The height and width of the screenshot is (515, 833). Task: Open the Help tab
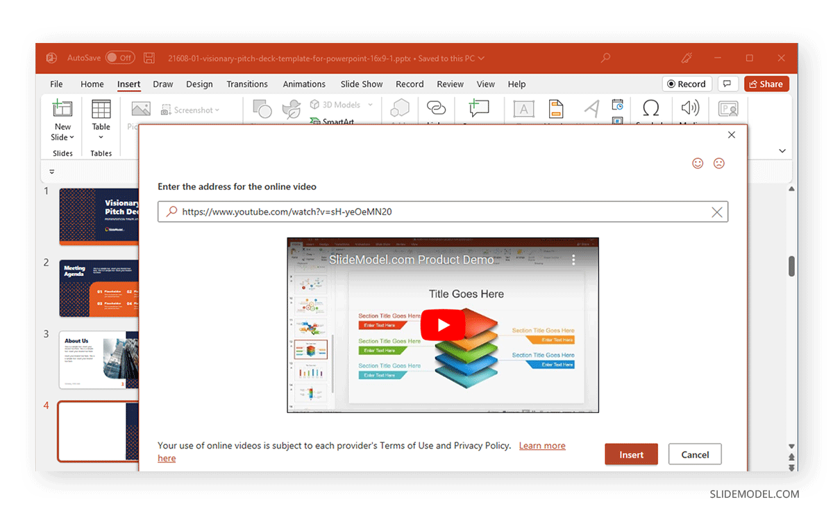click(516, 84)
